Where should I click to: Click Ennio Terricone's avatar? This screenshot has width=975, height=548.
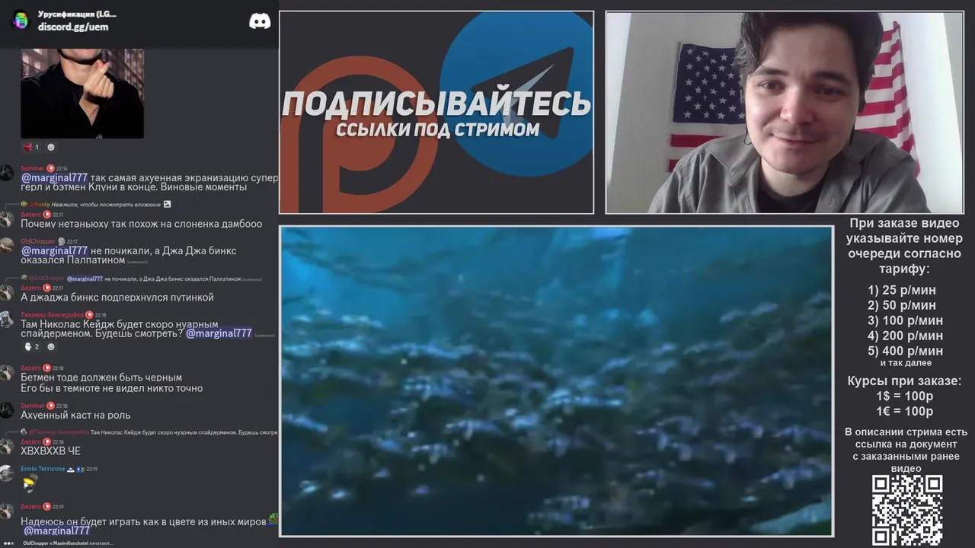coord(7,473)
